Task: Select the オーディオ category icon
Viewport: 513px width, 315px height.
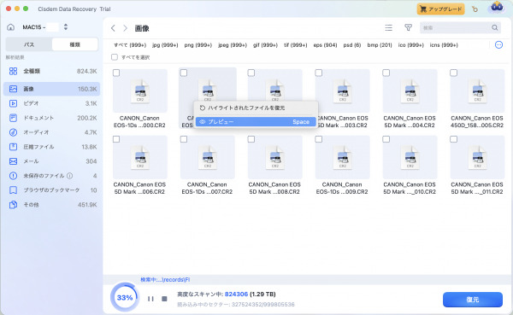Action: [13, 132]
